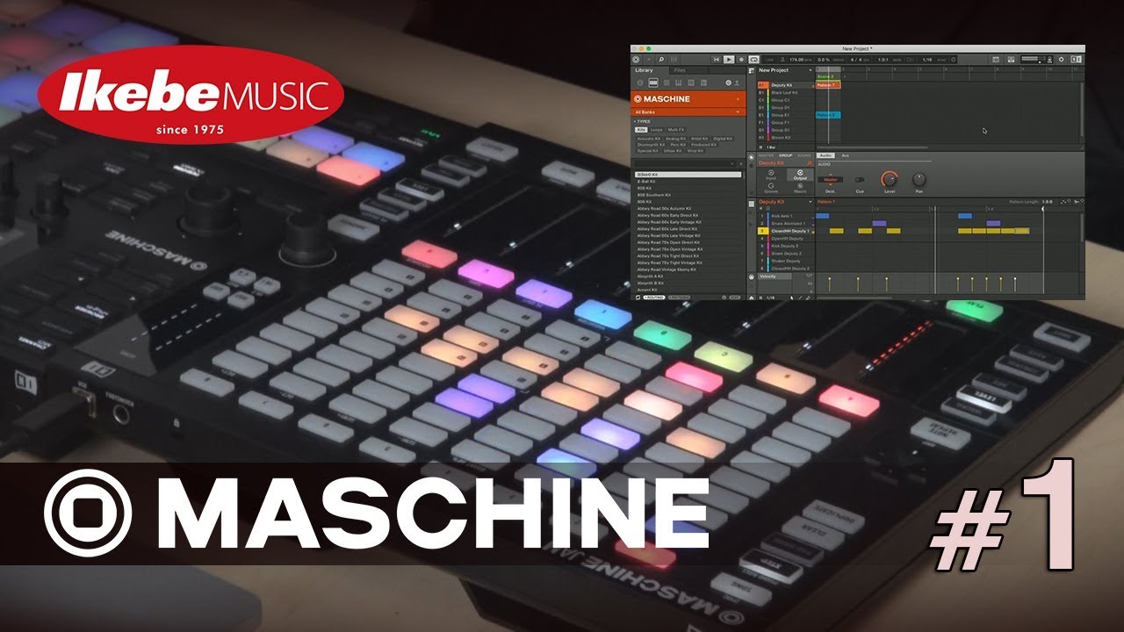This screenshot has width=1124, height=632.
Task: Open the Input properties page
Action: coord(771,175)
